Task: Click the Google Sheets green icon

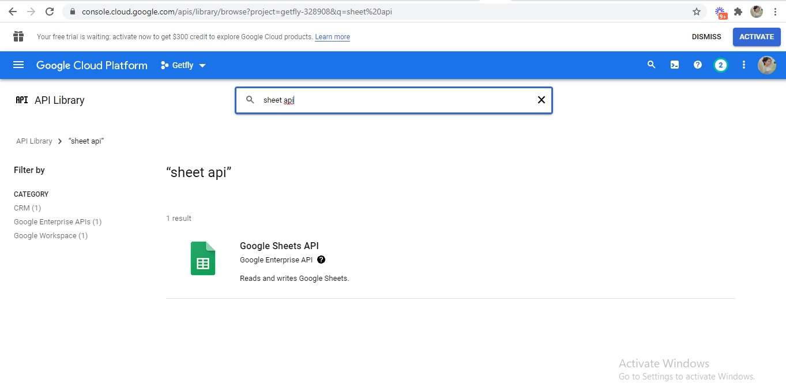Action: 203,258
